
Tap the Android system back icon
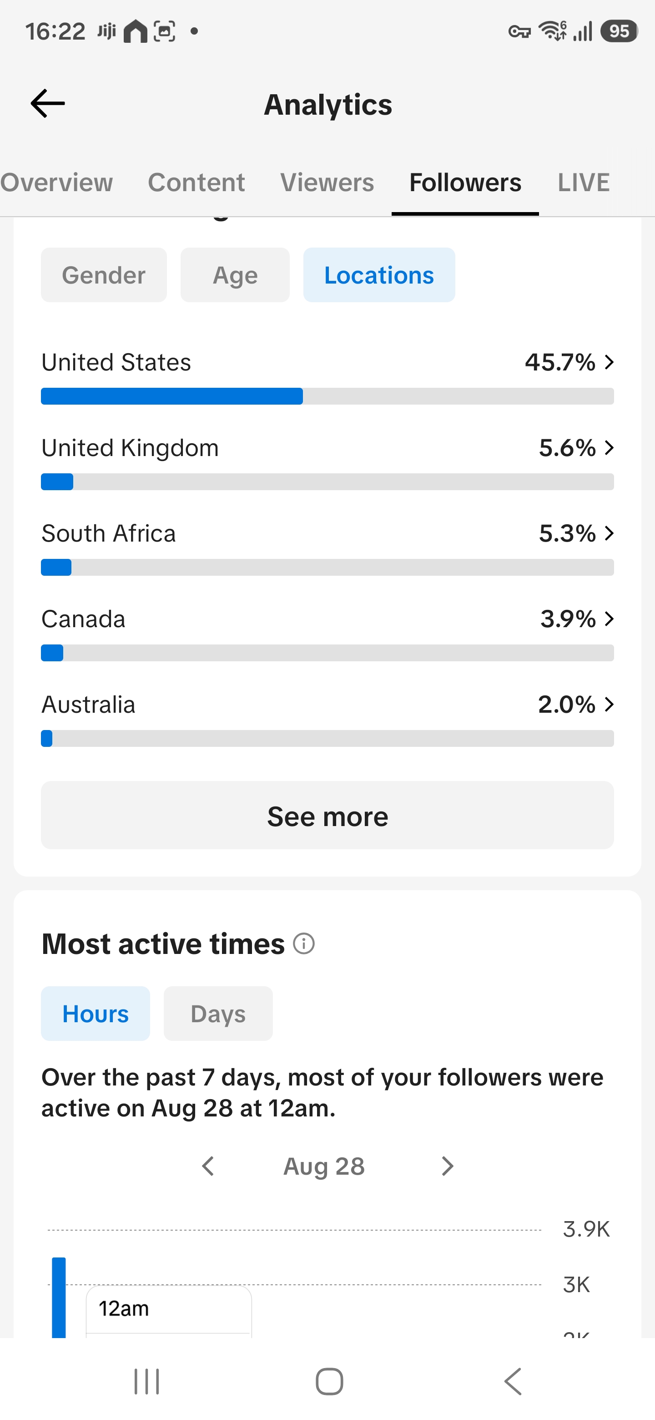pos(513,1381)
